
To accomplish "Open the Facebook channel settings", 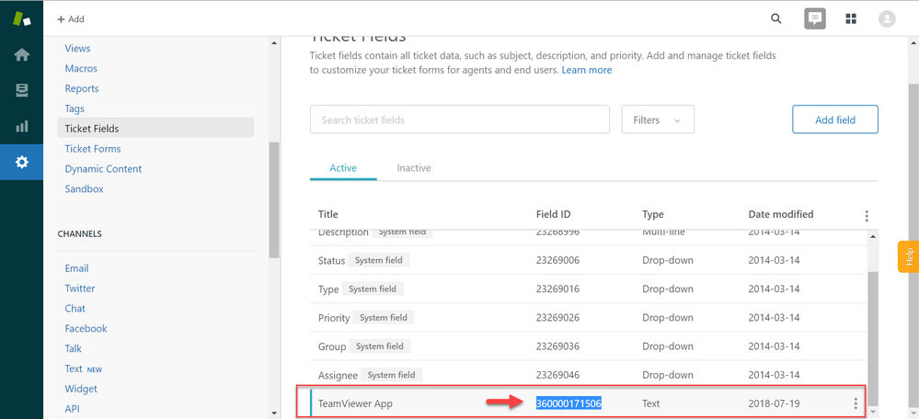I will pos(86,328).
